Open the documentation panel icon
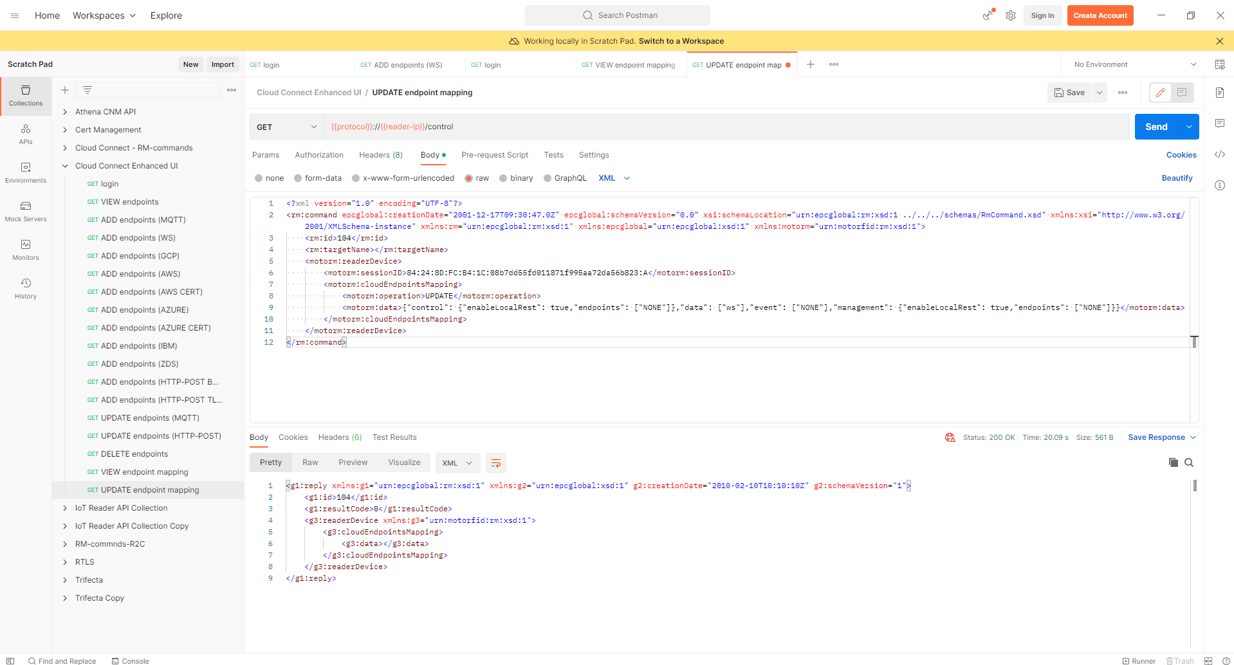Screen dimensions: 1234x665 tap(1220, 93)
